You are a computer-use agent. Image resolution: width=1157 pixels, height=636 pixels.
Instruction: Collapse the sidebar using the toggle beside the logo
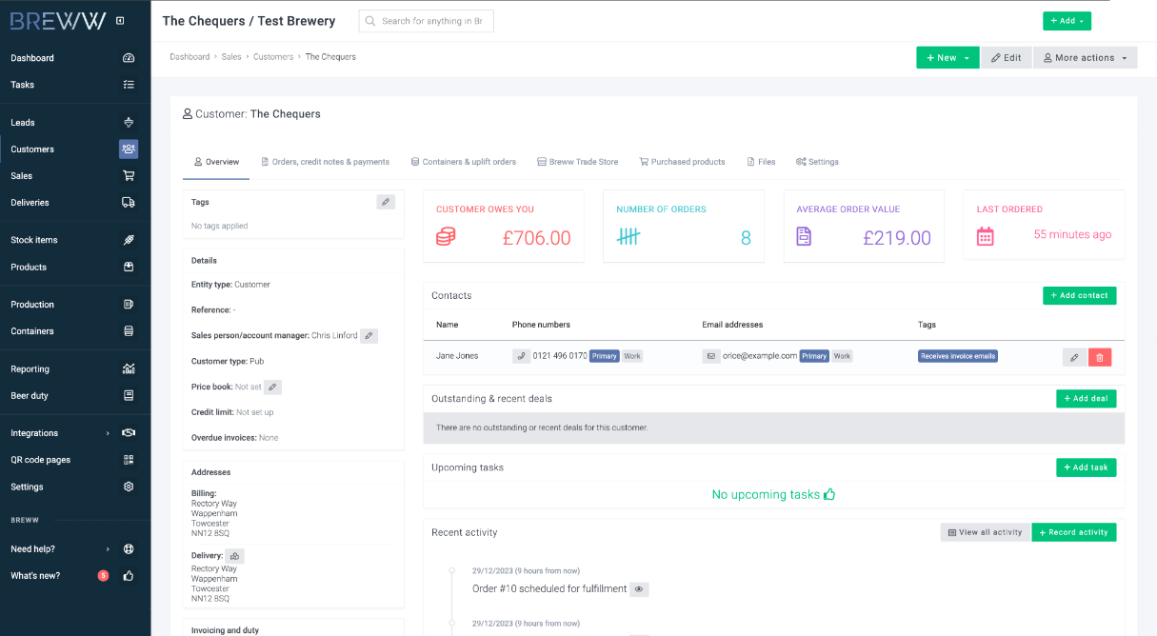click(x=120, y=21)
